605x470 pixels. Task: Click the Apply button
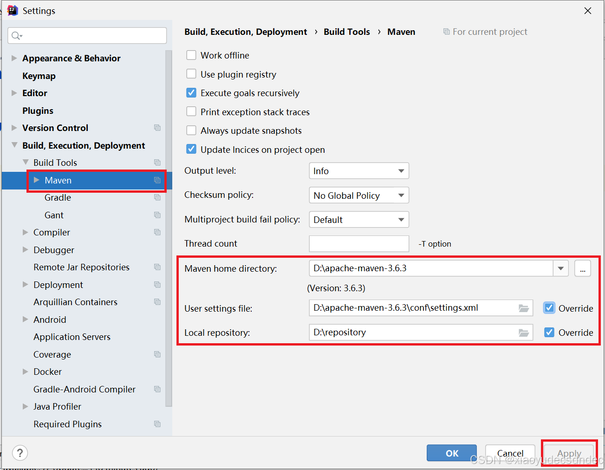click(569, 453)
